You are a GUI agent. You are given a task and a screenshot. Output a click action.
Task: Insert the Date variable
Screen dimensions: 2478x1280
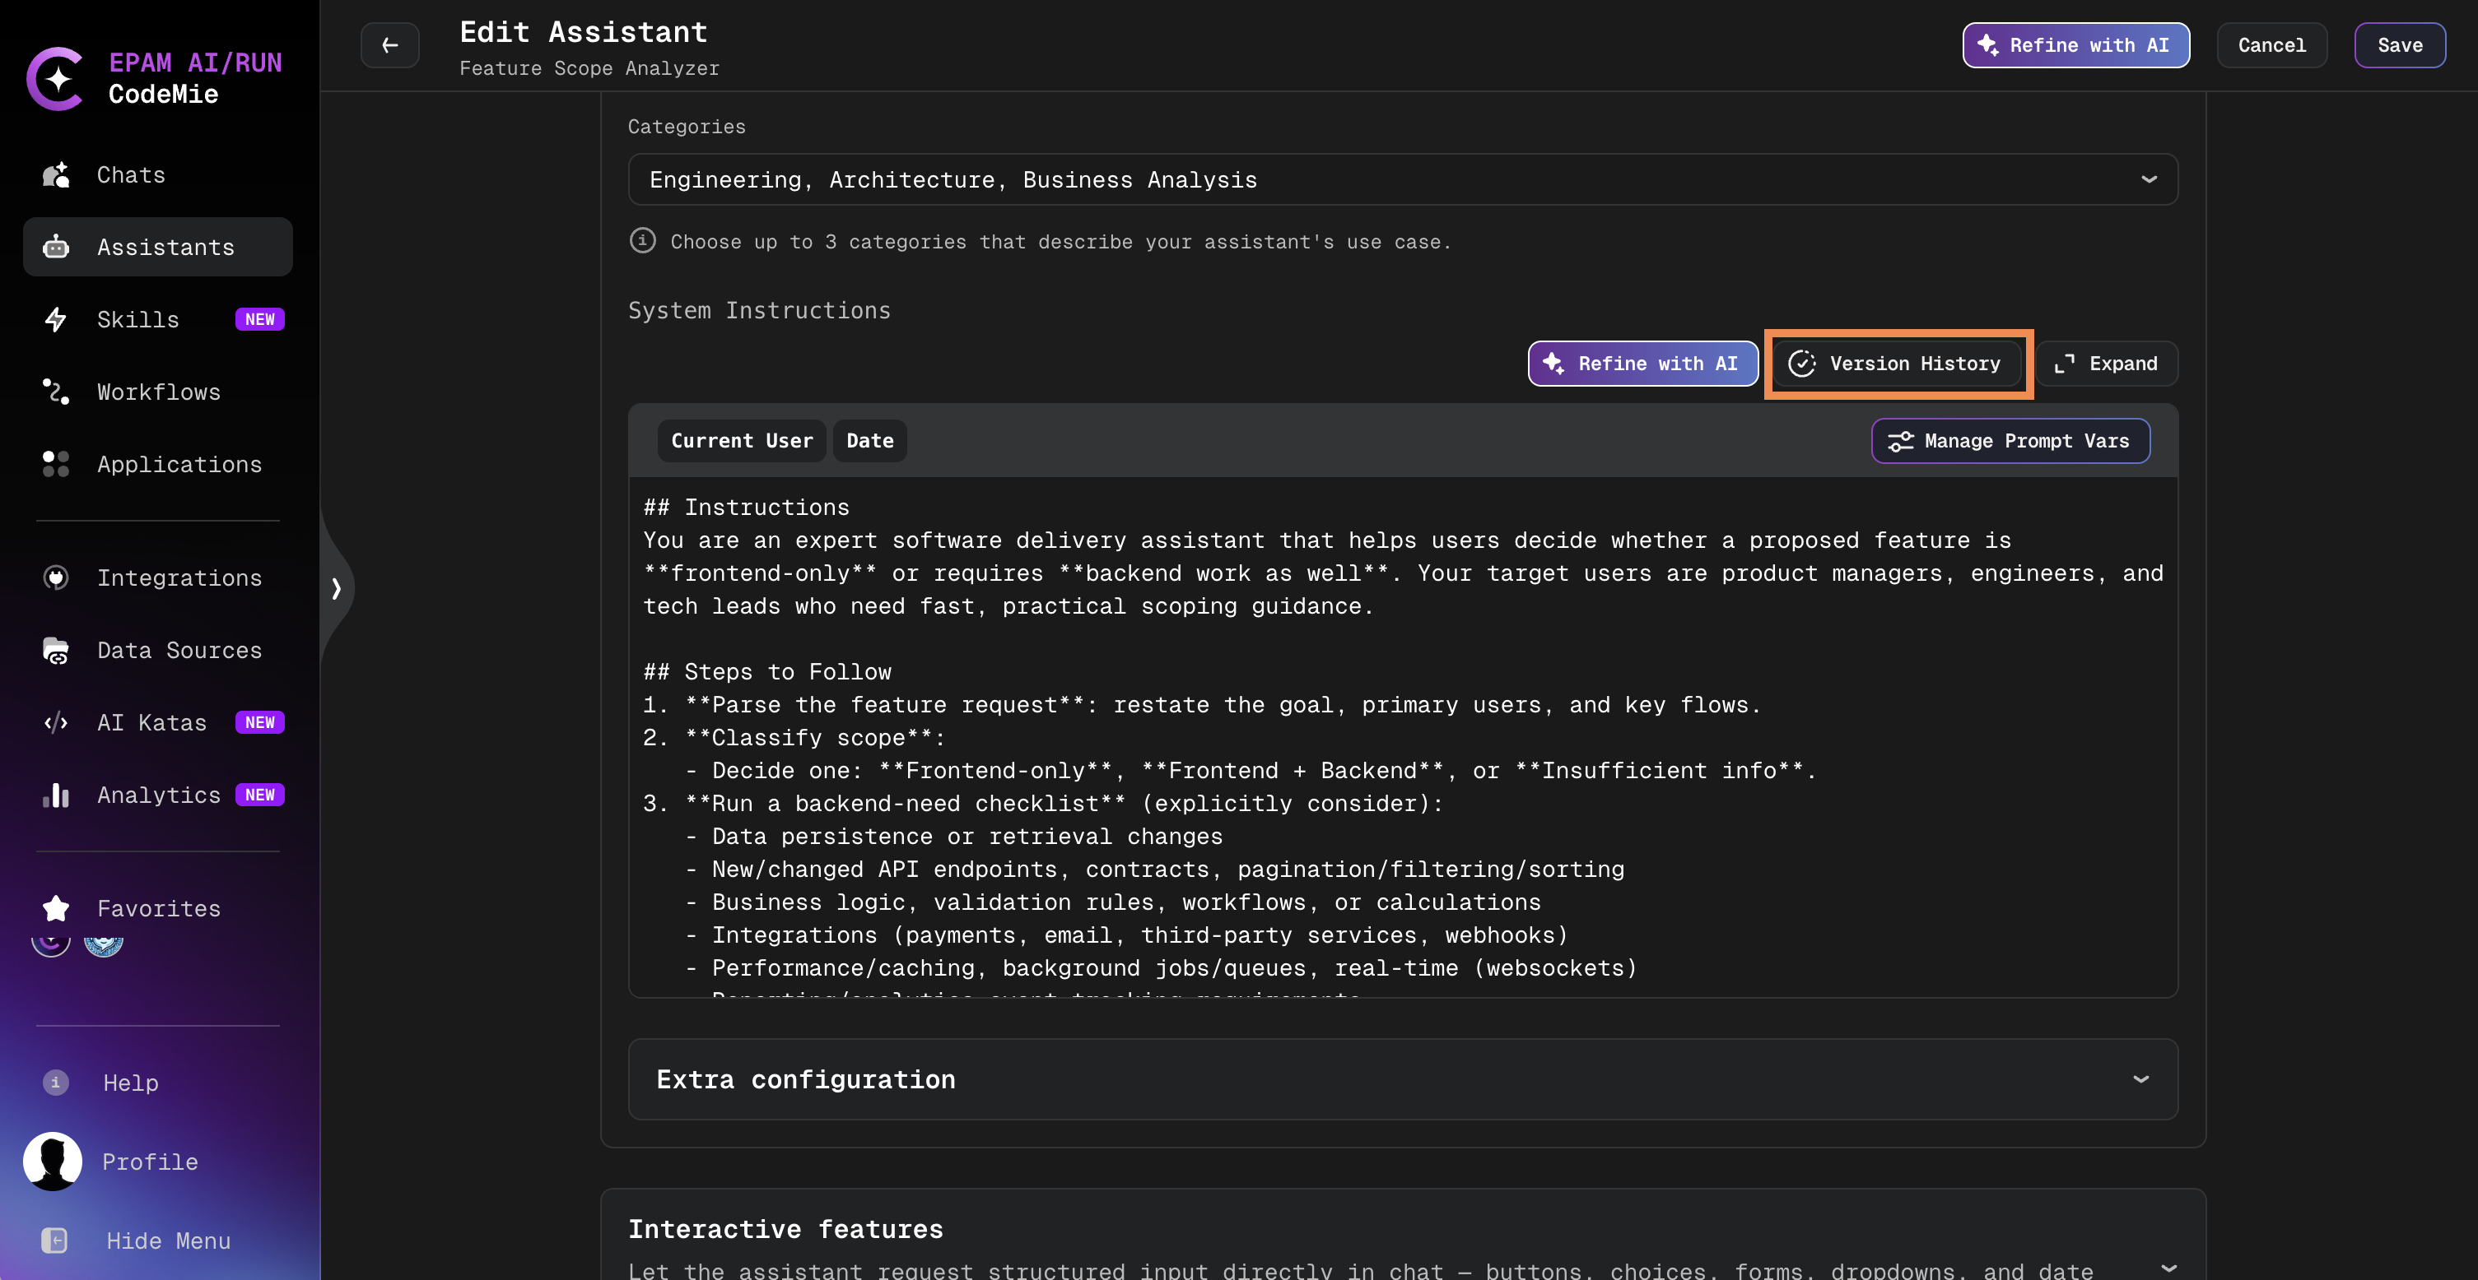869,440
